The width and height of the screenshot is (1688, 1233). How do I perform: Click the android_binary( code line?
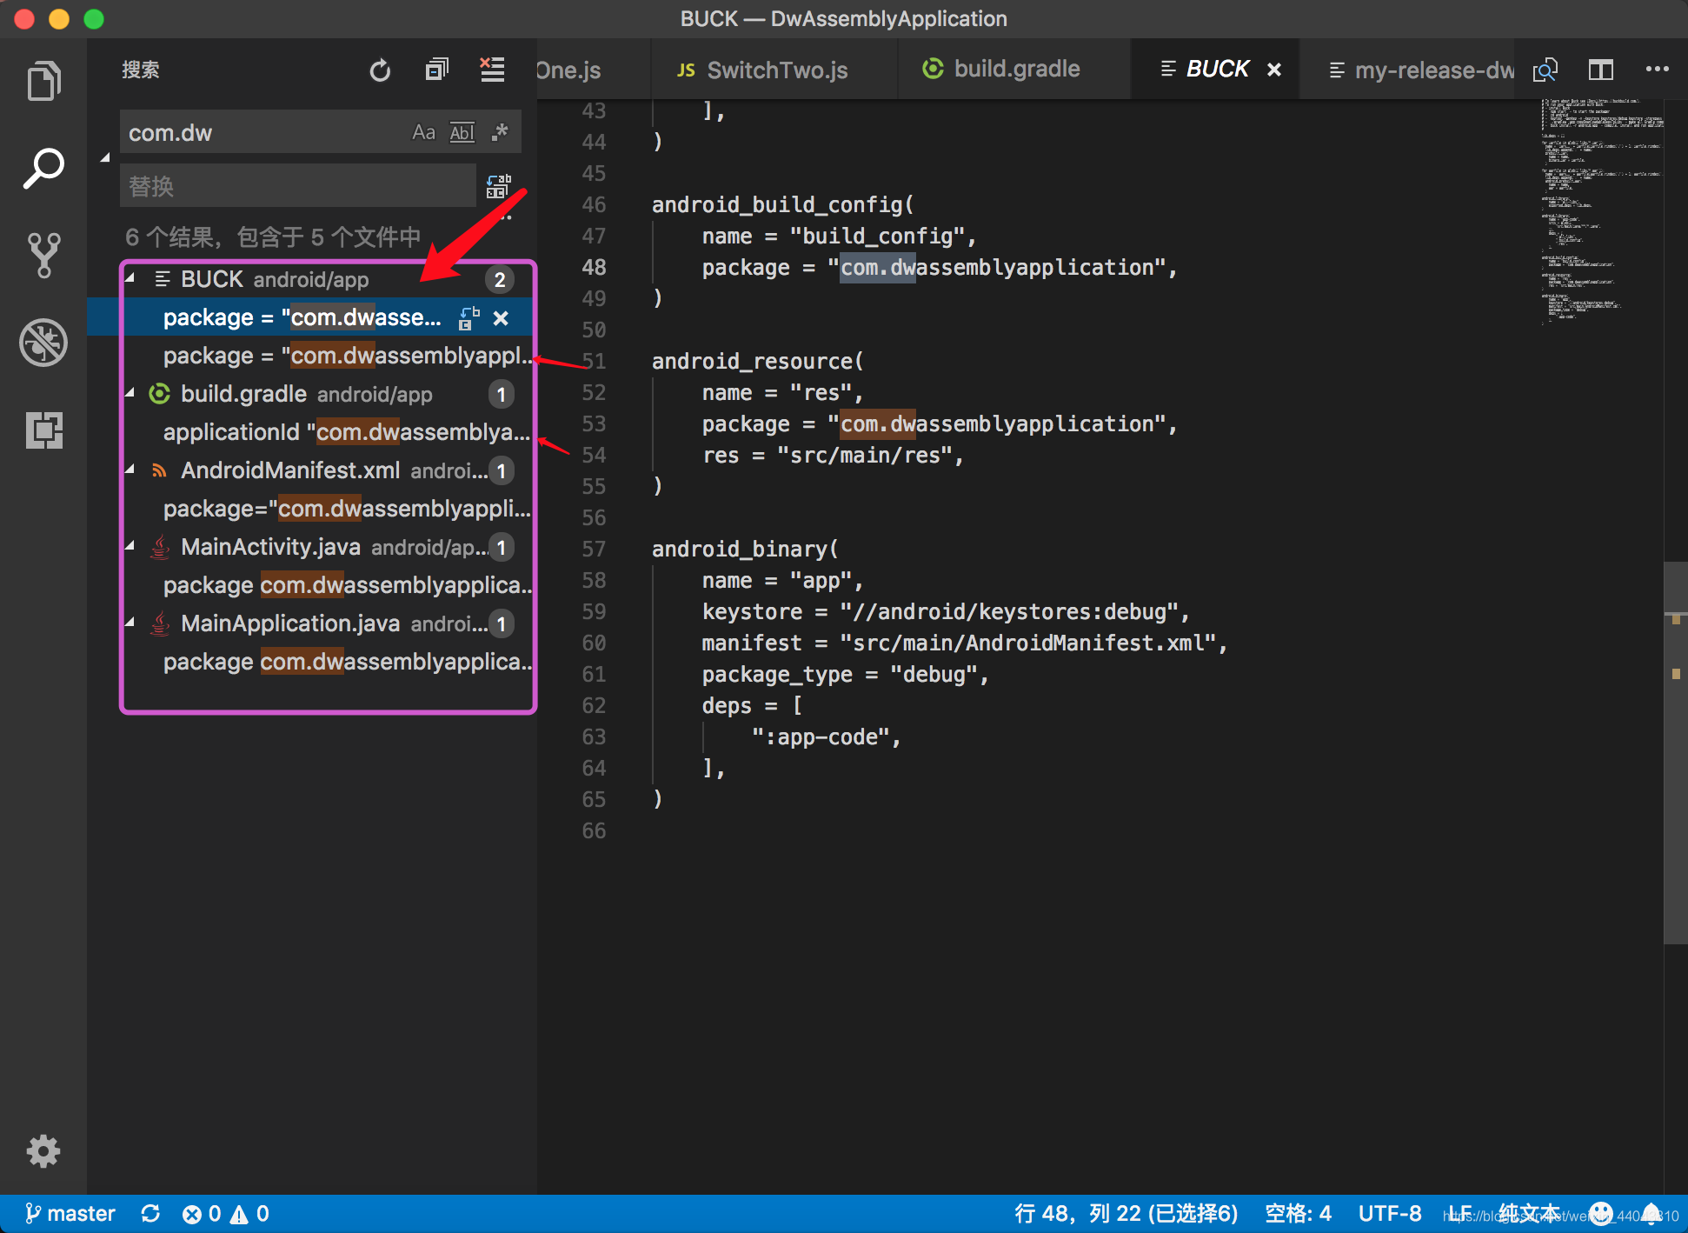tap(745, 549)
